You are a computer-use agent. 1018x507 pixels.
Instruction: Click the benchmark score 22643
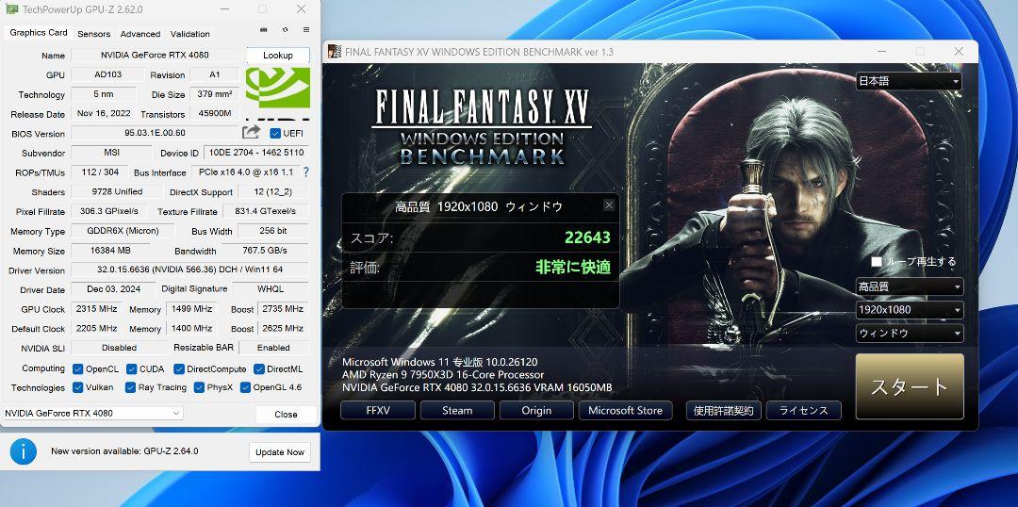coord(587,237)
